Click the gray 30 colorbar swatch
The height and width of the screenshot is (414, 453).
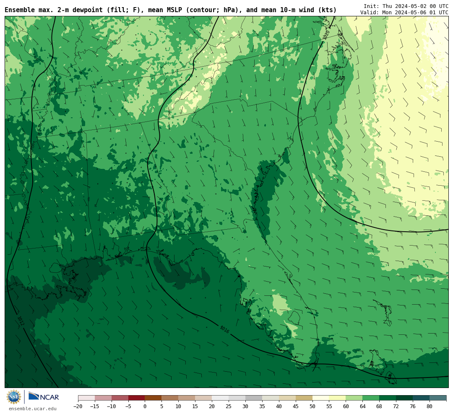254,398
